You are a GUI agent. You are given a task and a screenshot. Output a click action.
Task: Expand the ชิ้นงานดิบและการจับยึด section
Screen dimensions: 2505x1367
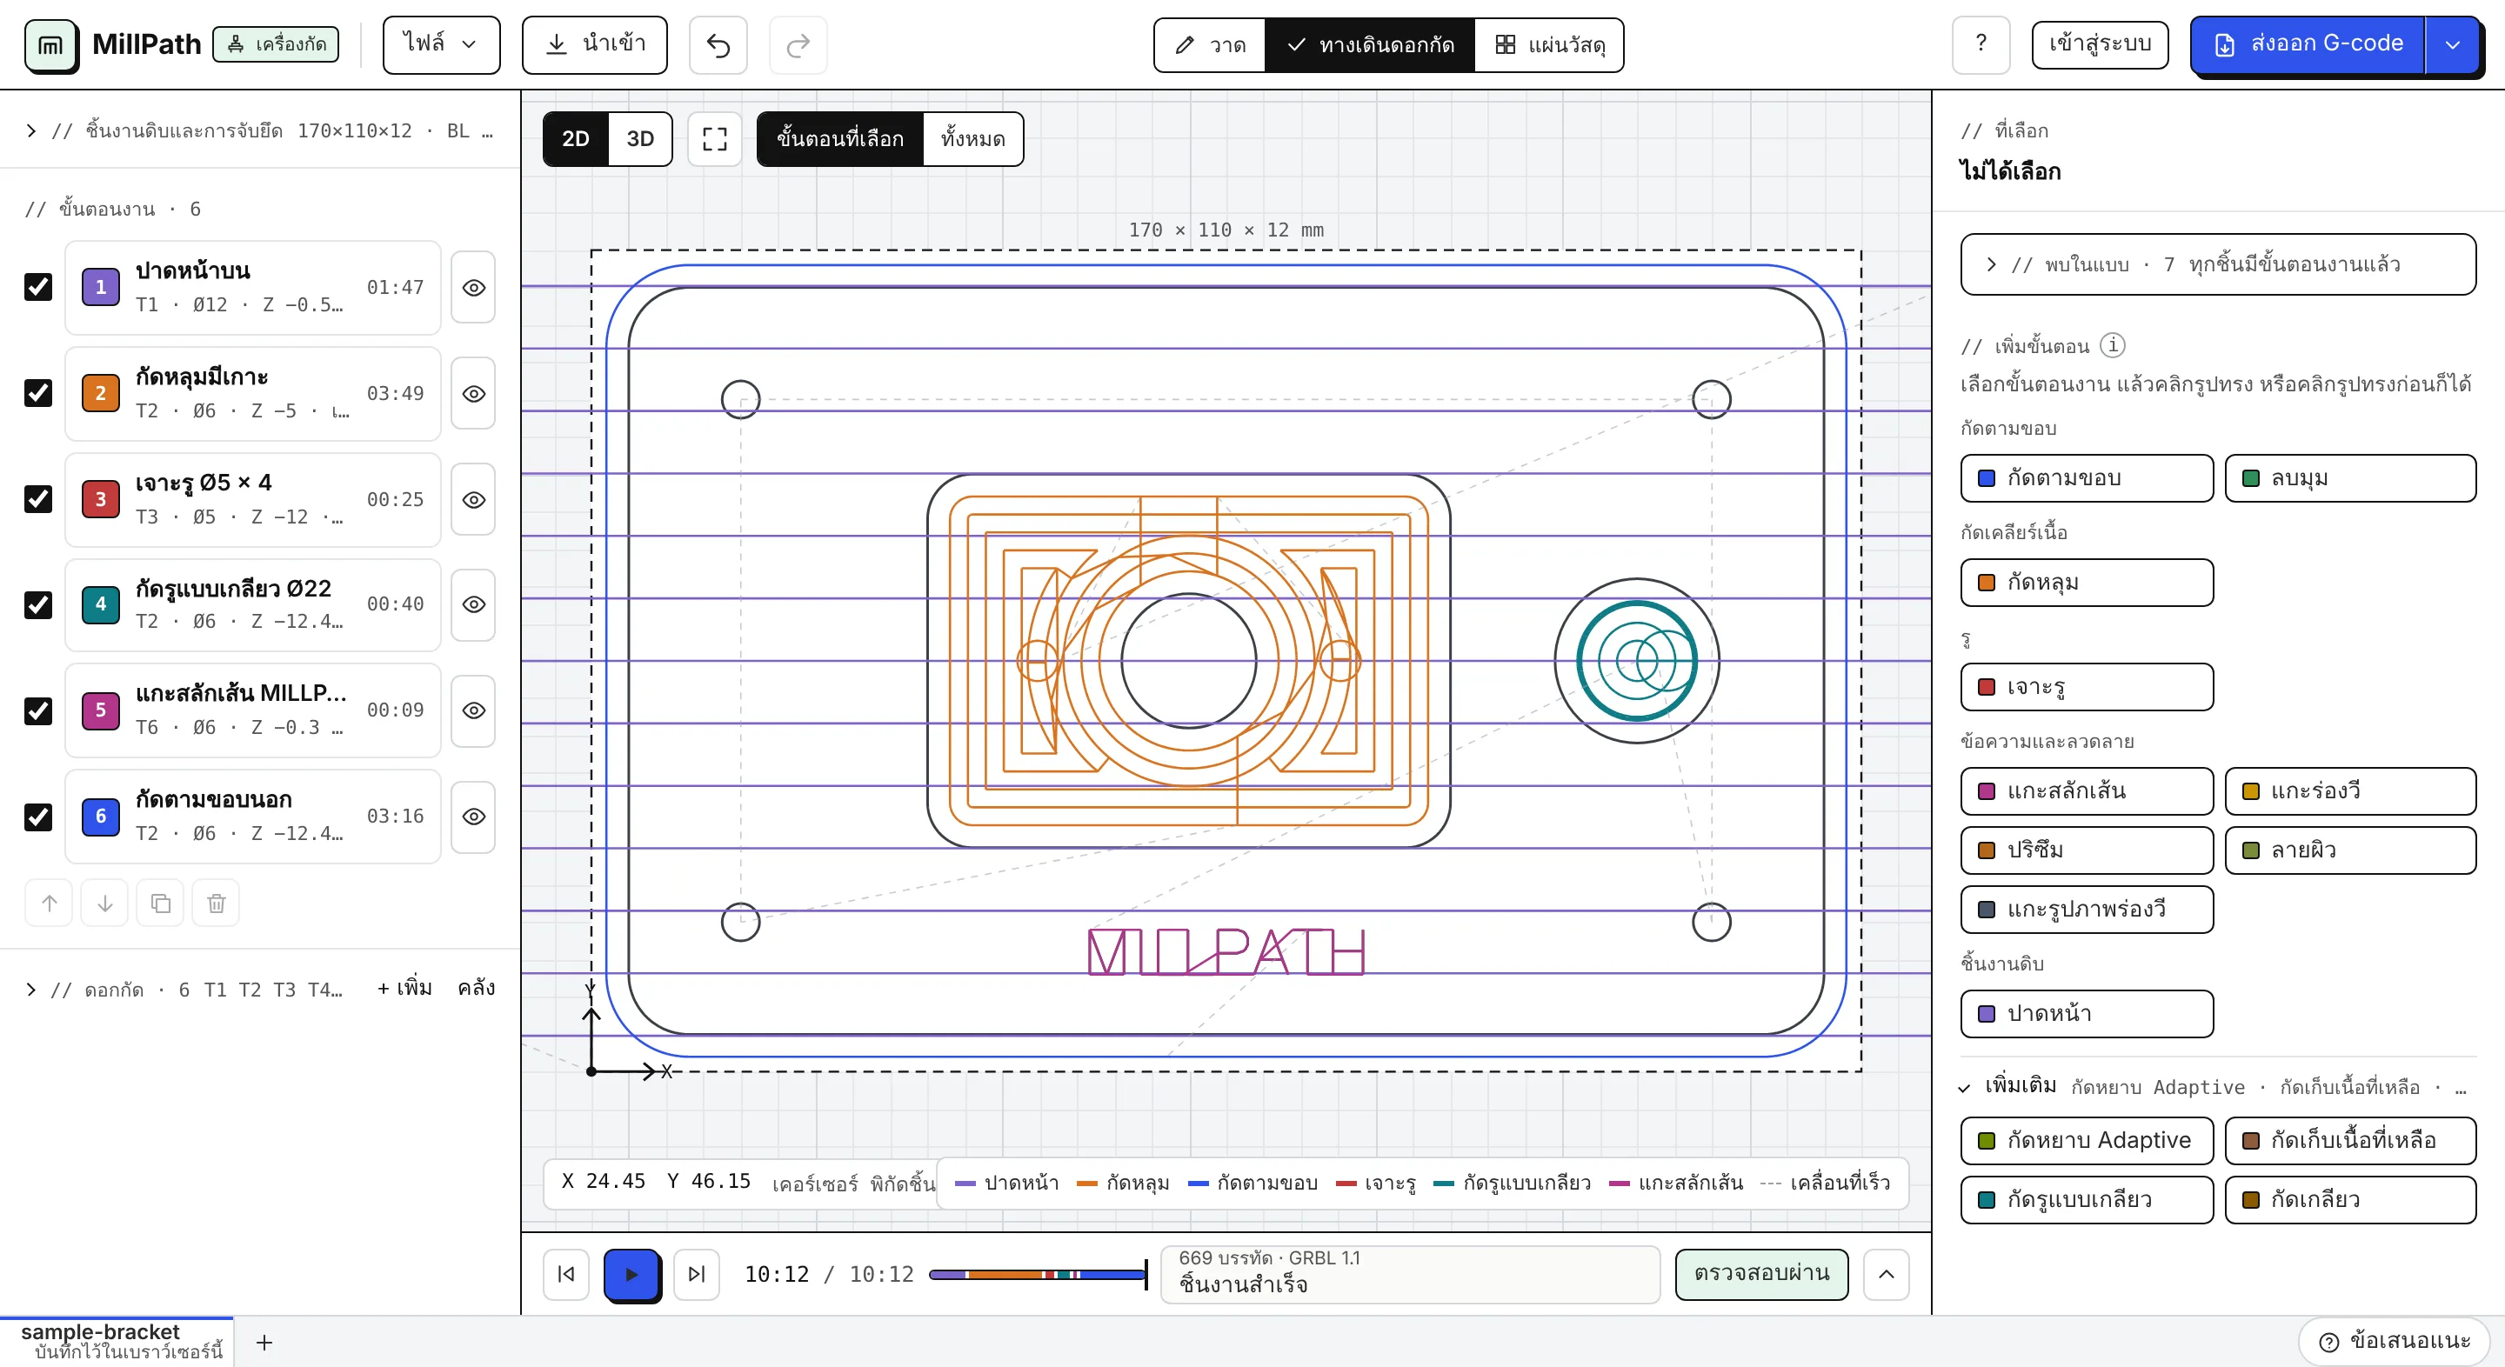coord(260,130)
